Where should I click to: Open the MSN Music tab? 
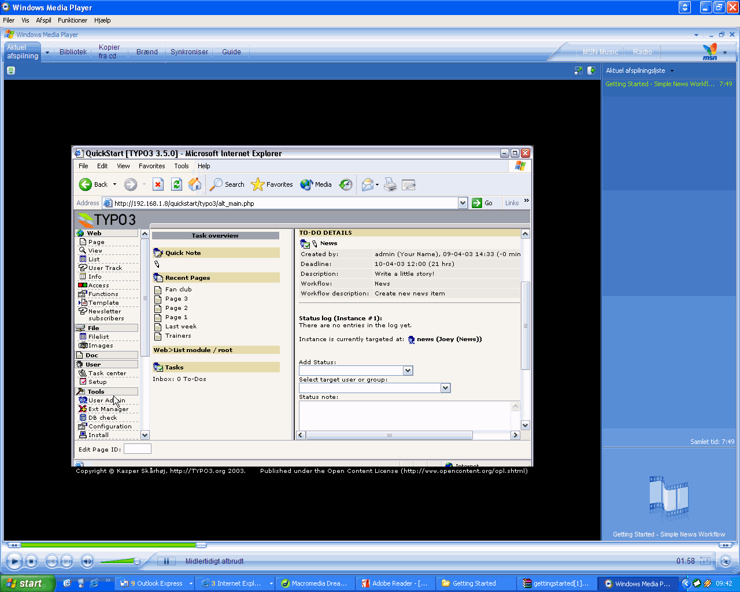tap(600, 52)
